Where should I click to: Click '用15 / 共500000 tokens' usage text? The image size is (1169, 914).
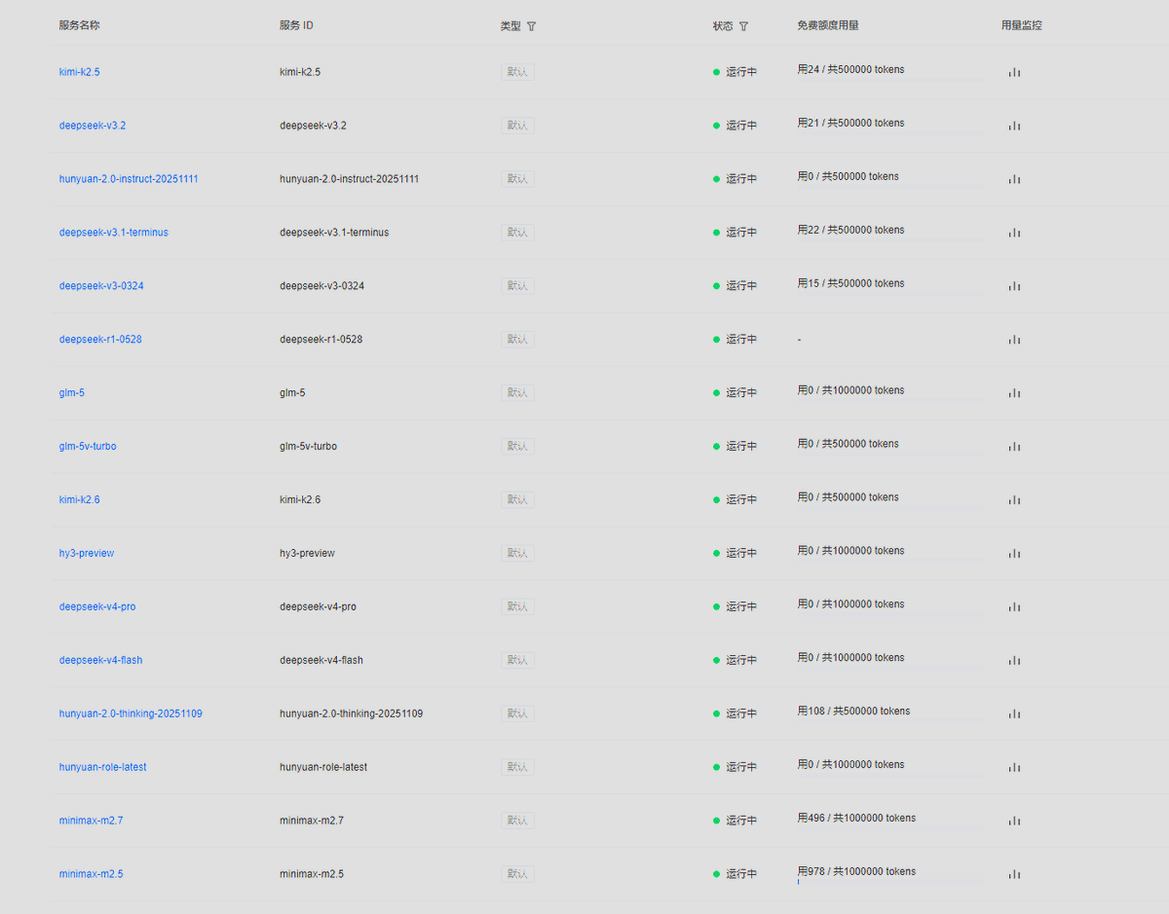coord(850,284)
